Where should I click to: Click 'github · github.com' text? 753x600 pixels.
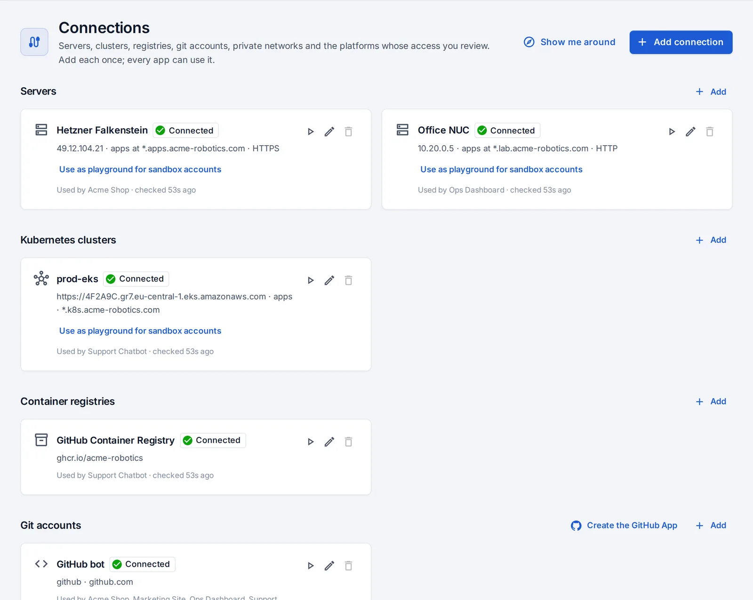click(95, 582)
